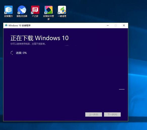Launch 旗鱼浏览器 browser shortcut icon

(x=22, y=10)
